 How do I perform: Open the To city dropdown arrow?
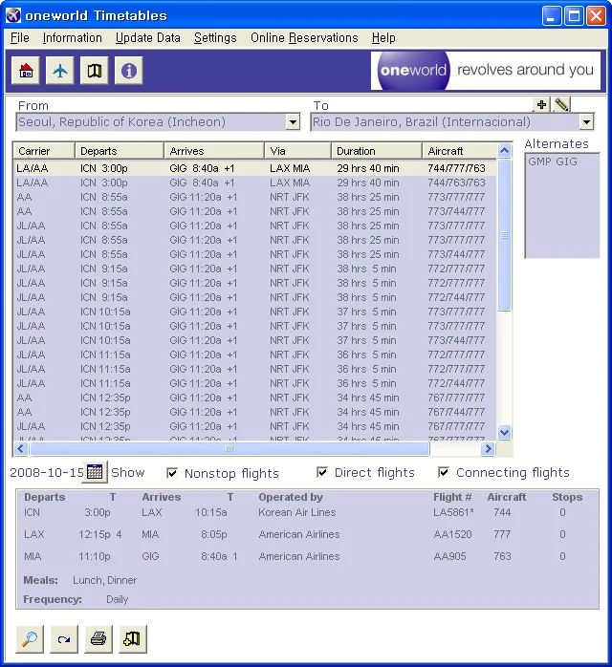click(x=586, y=122)
